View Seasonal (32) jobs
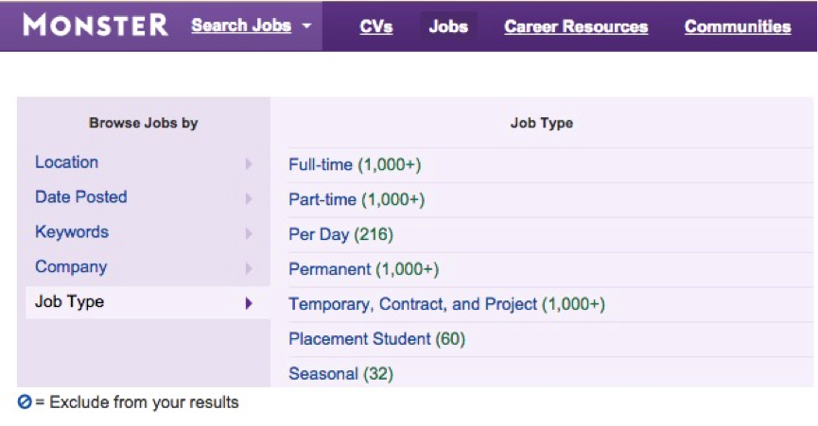The width and height of the screenshot is (818, 426). click(341, 373)
